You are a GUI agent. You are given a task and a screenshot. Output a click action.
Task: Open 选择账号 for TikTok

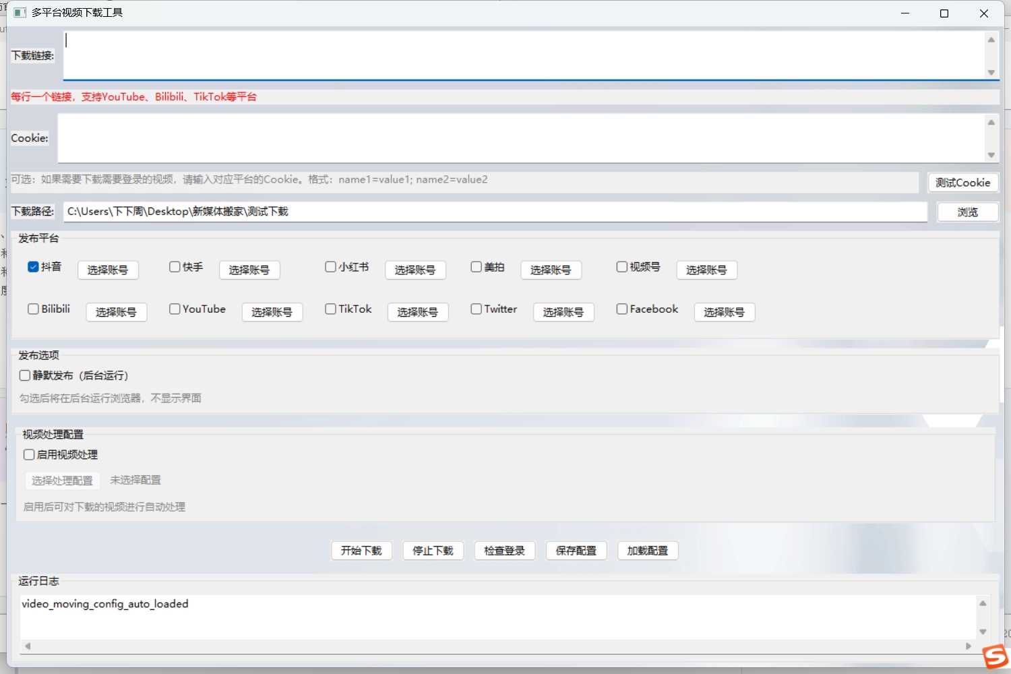418,312
